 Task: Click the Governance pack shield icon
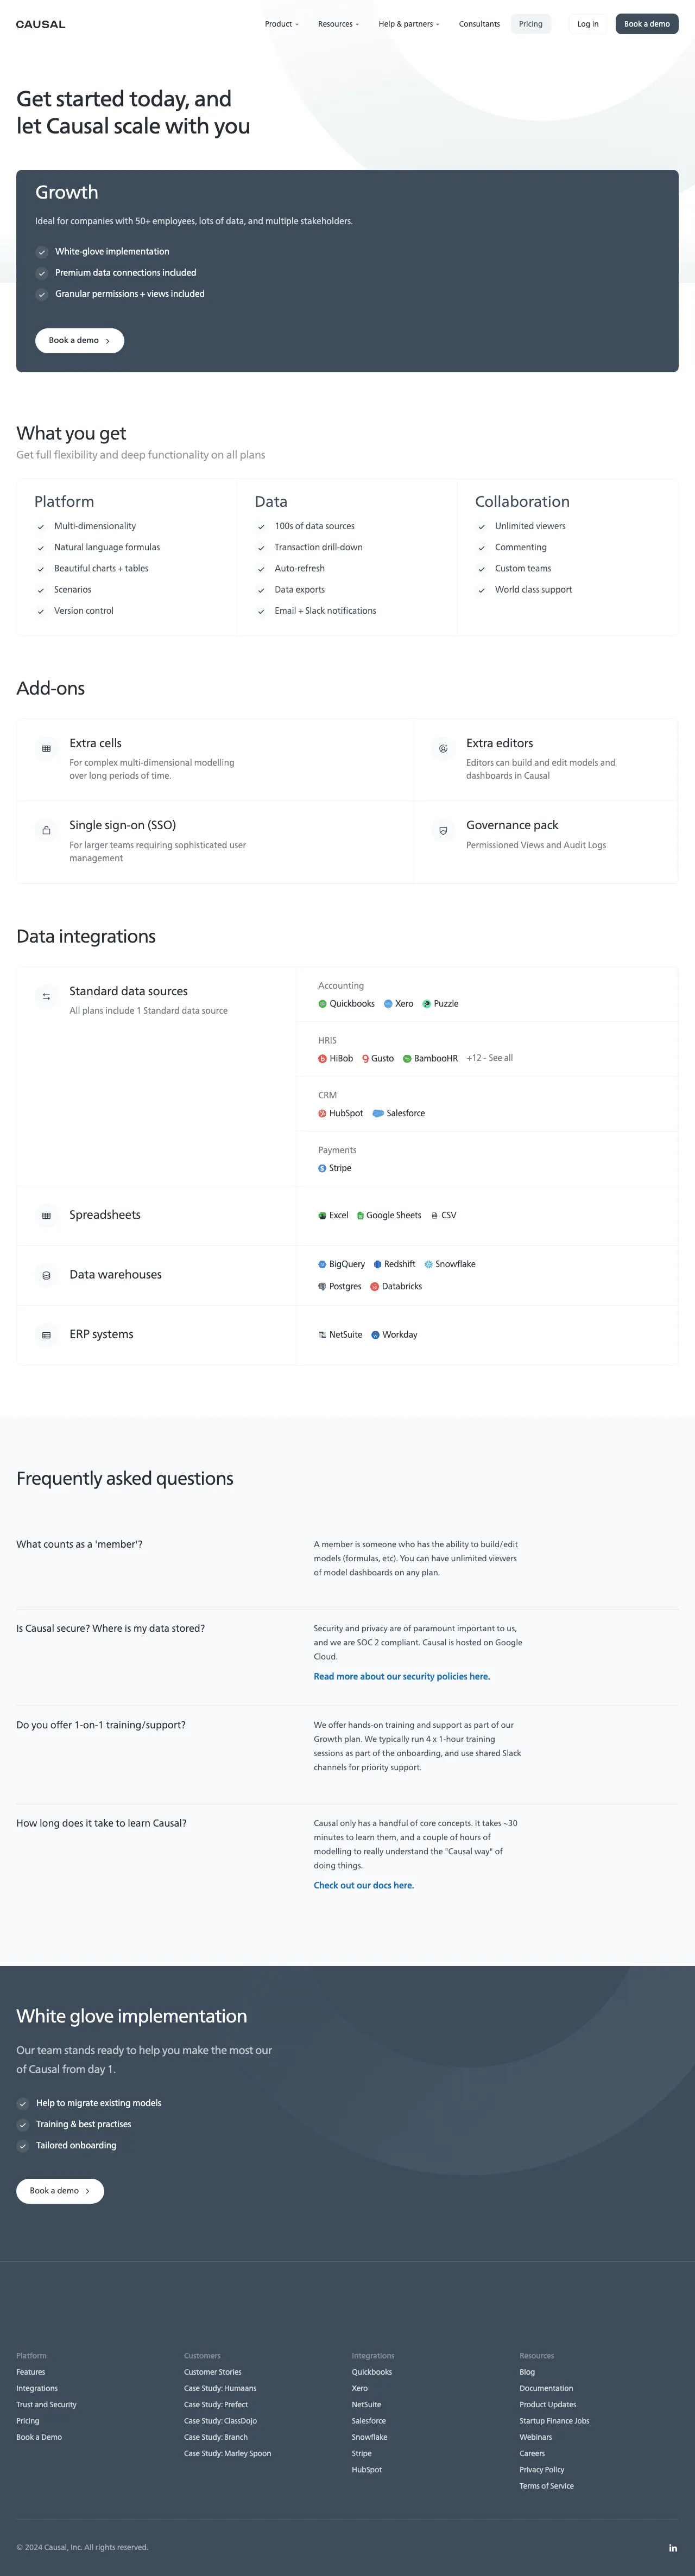[443, 830]
